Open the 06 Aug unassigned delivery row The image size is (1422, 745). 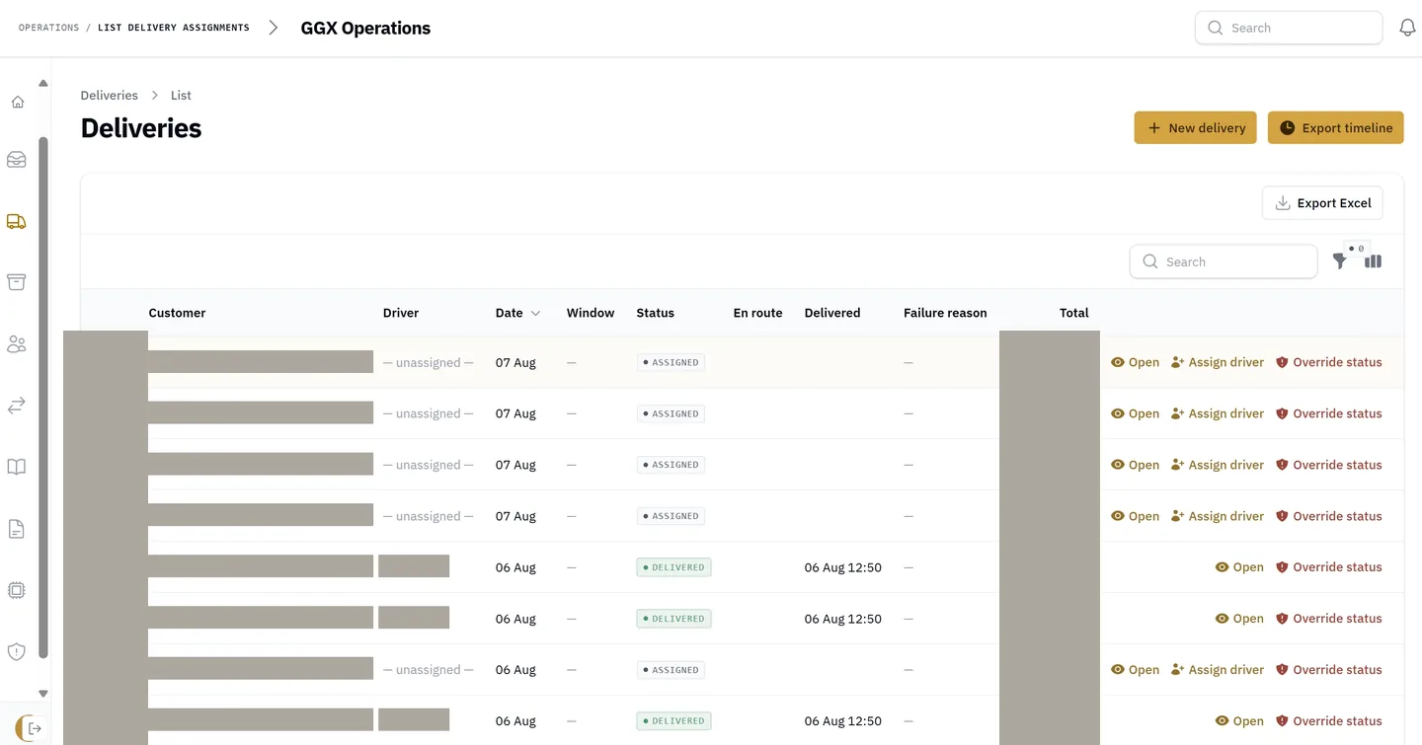1136,670
